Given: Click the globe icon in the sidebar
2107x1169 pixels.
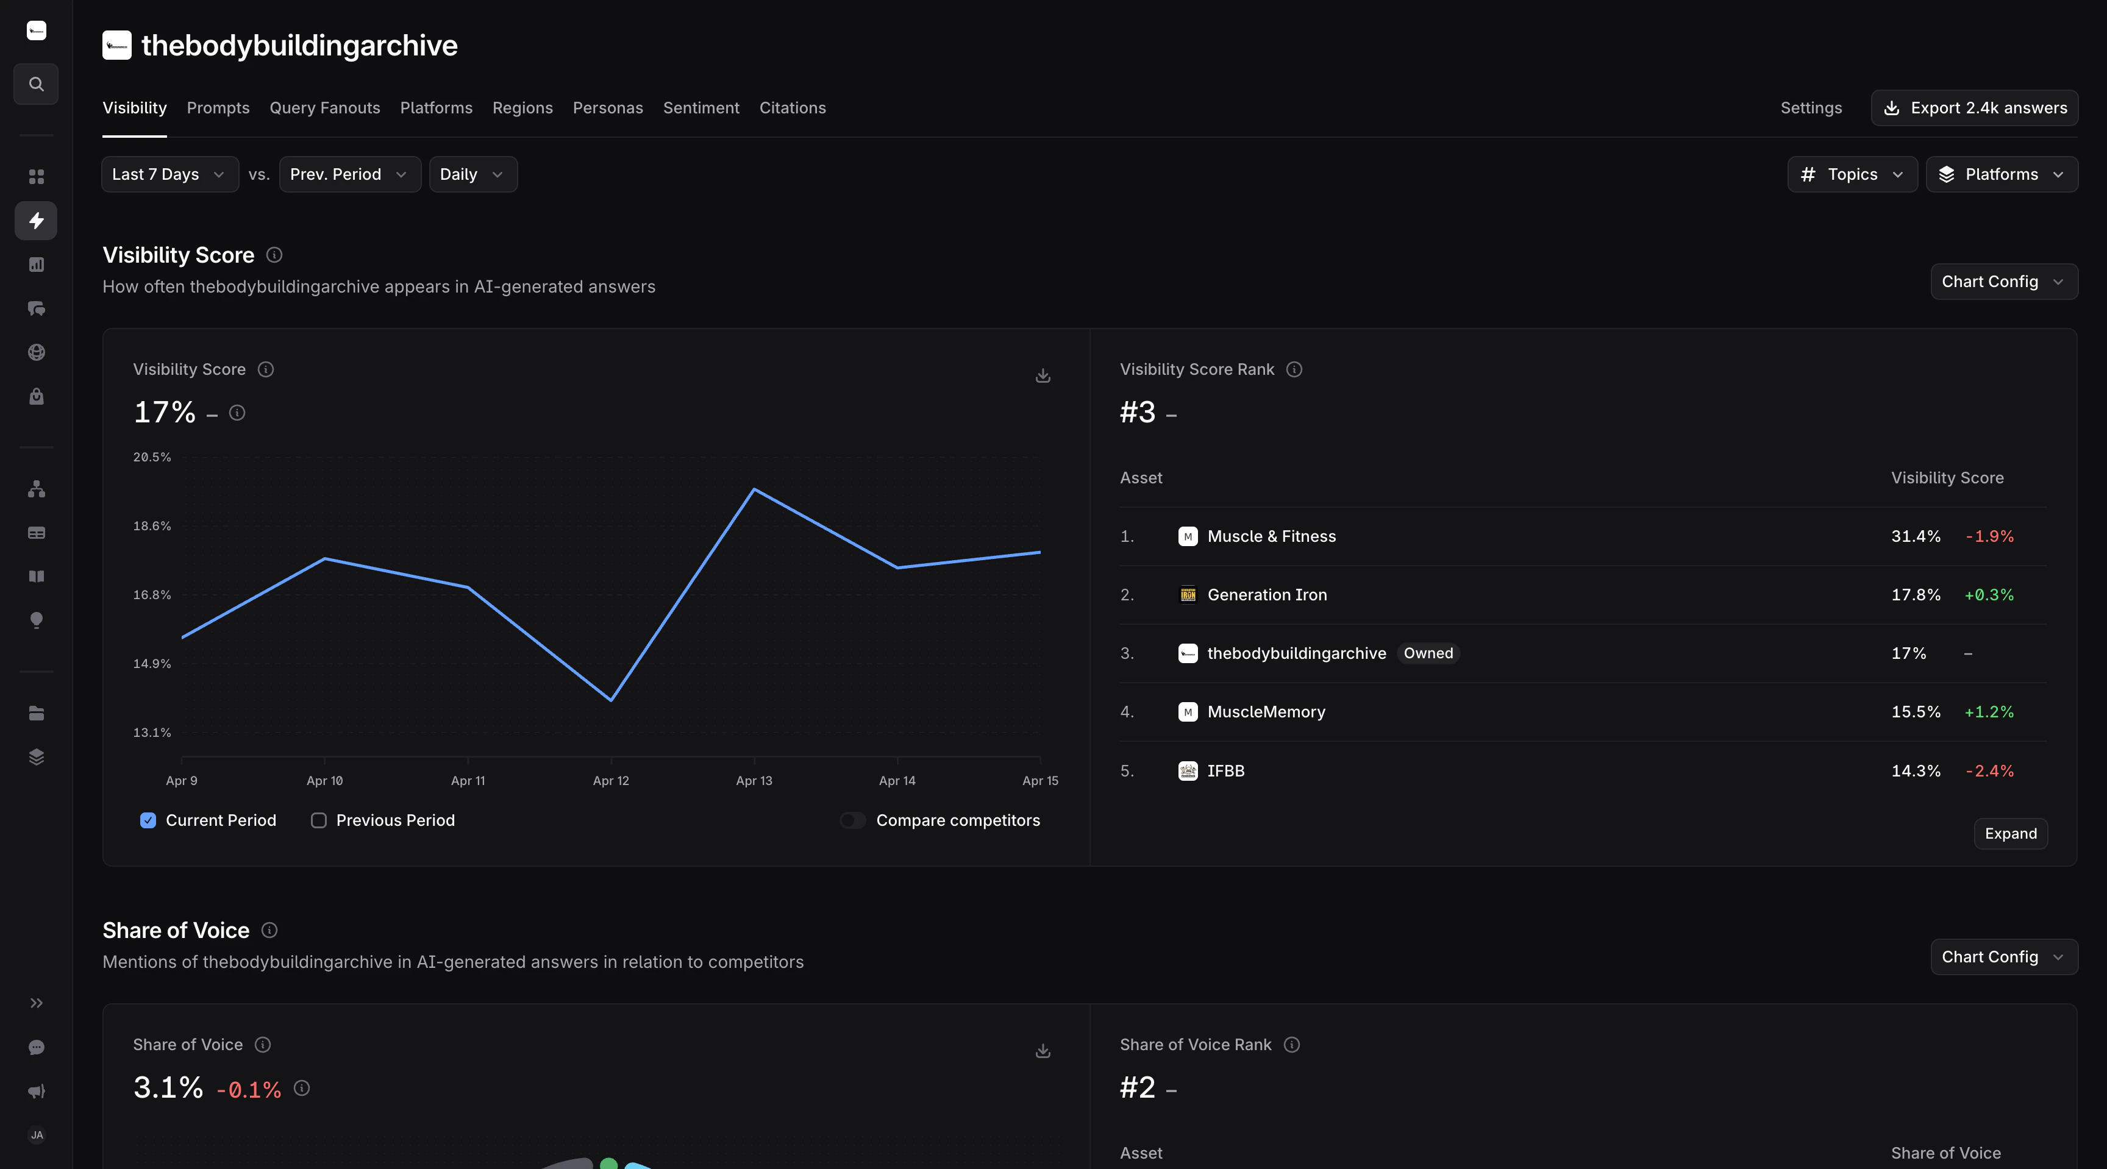Looking at the screenshot, I should [x=36, y=352].
